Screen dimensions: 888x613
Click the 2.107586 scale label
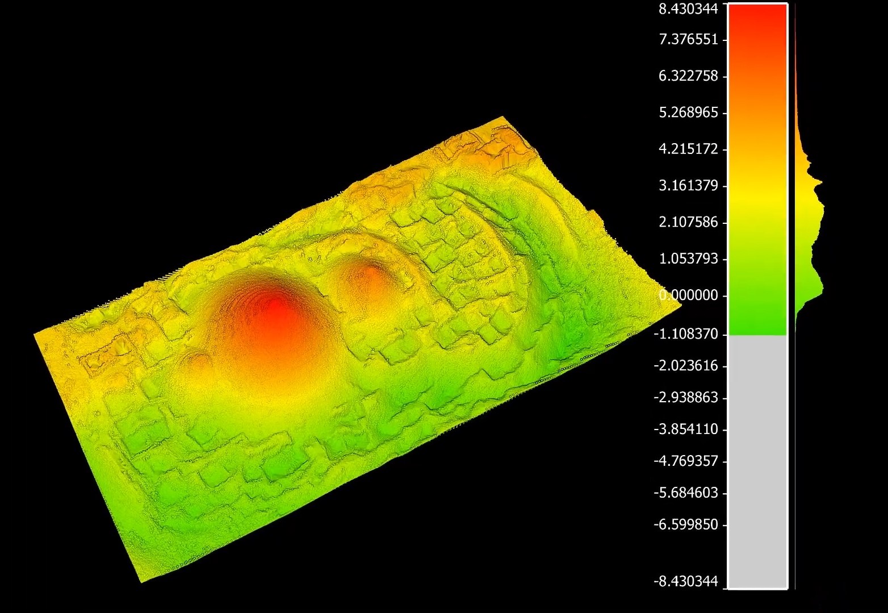click(688, 222)
